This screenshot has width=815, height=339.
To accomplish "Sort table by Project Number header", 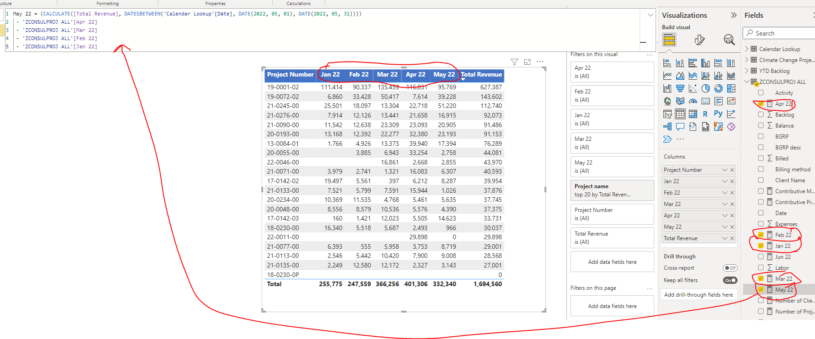I will click(x=290, y=75).
